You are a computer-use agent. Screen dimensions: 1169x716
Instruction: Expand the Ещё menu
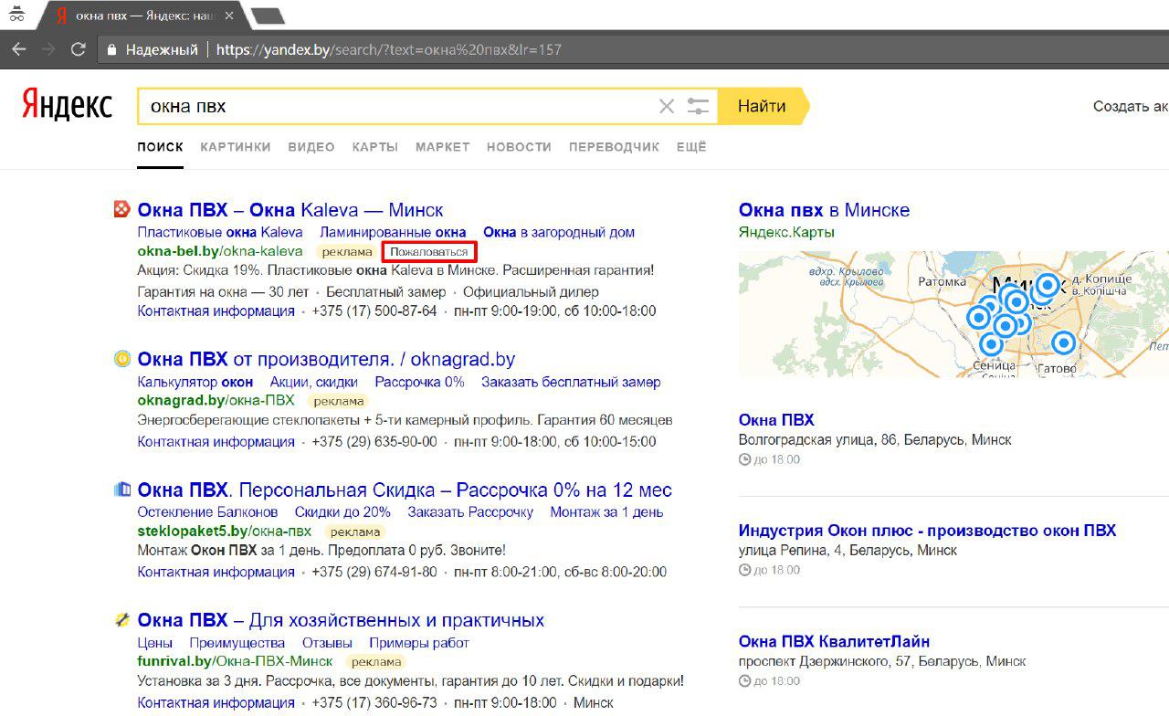point(691,146)
